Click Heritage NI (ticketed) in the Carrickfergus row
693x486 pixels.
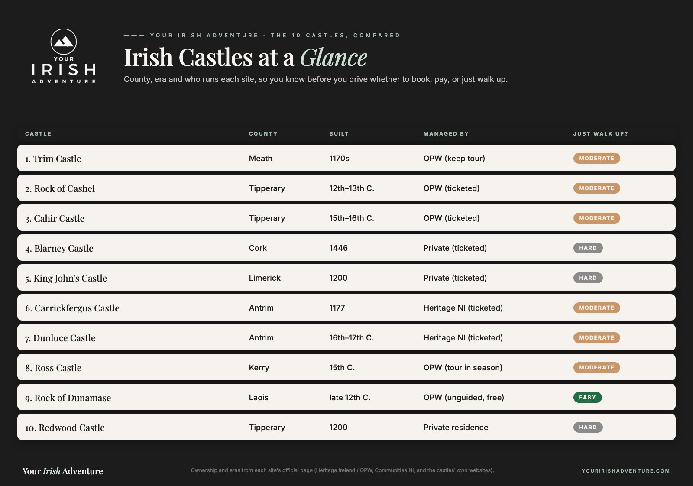(x=463, y=308)
